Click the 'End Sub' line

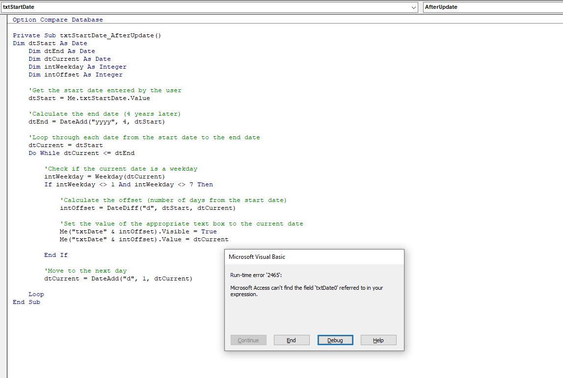27,302
